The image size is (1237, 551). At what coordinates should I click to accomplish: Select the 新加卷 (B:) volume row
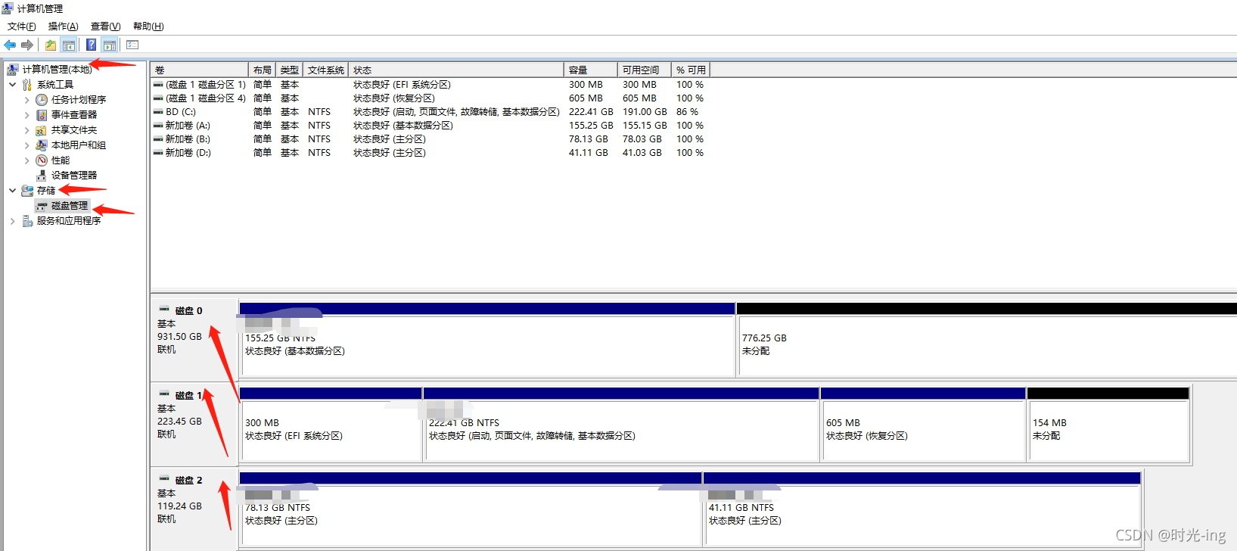pos(430,139)
